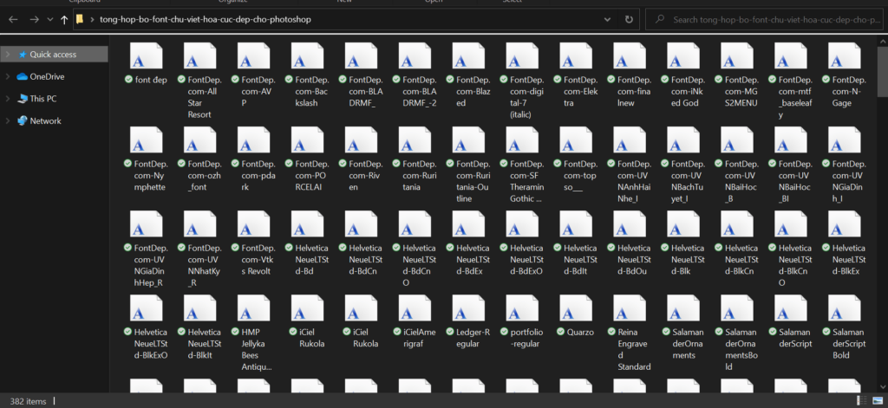This screenshot has height=408, width=888.
Task: Select FontDep.com-AVP font file
Action: 253,74
